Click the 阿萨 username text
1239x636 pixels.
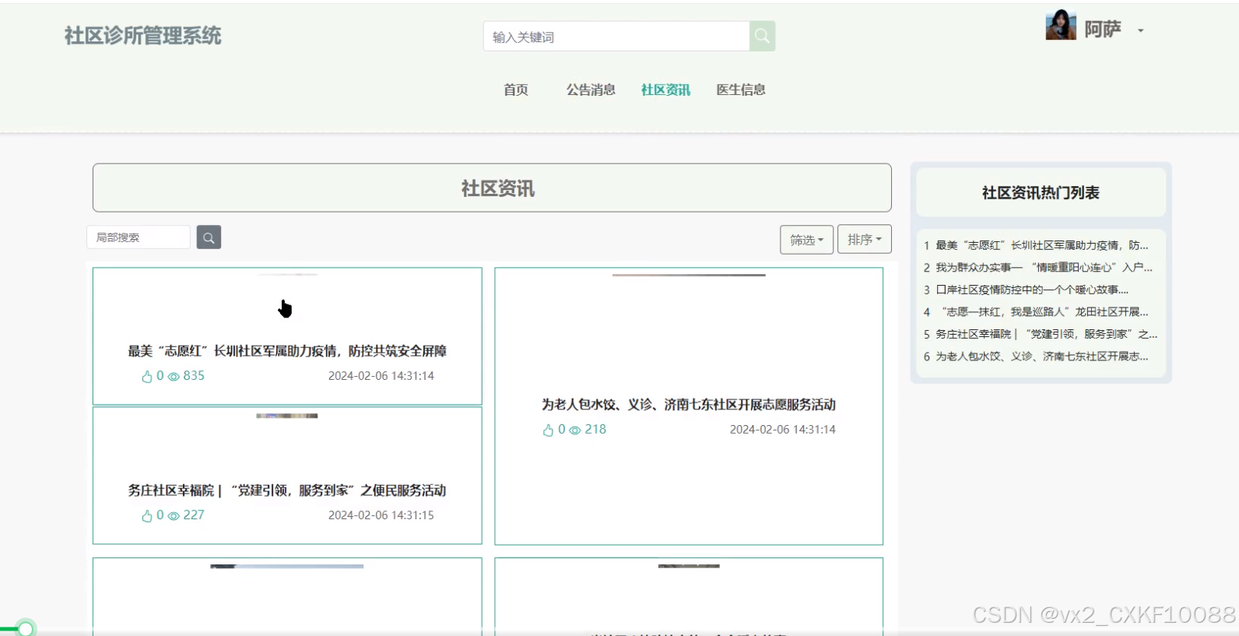pos(1103,30)
